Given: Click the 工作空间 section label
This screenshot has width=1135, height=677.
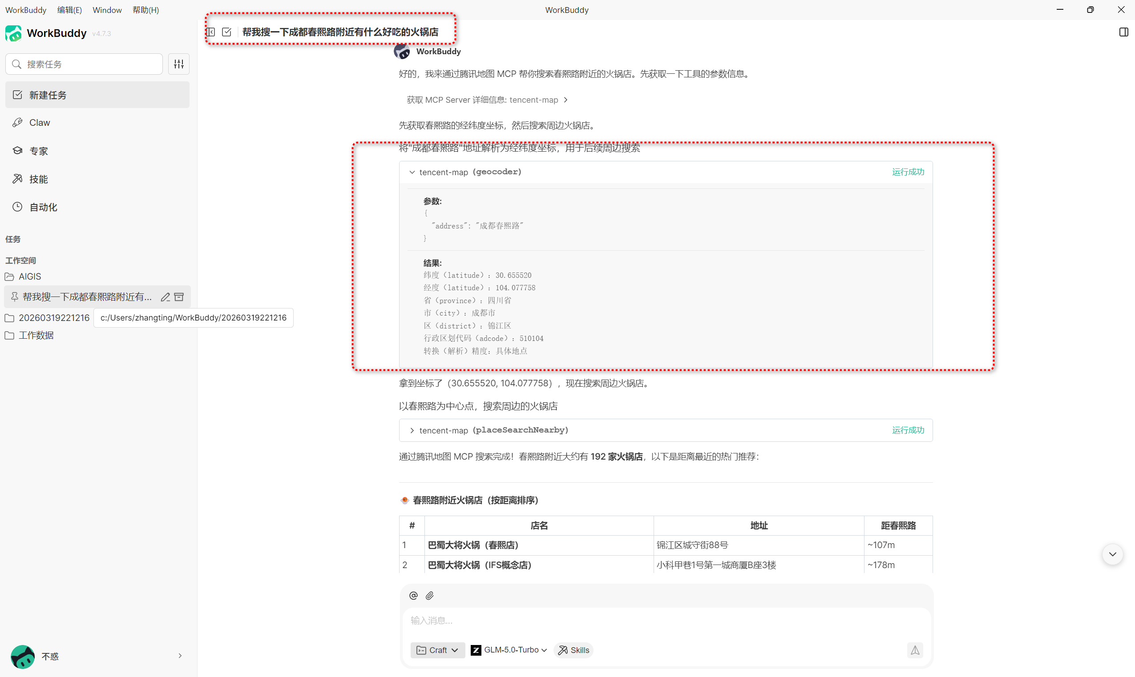Looking at the screenshot, I should coord(20,260).
